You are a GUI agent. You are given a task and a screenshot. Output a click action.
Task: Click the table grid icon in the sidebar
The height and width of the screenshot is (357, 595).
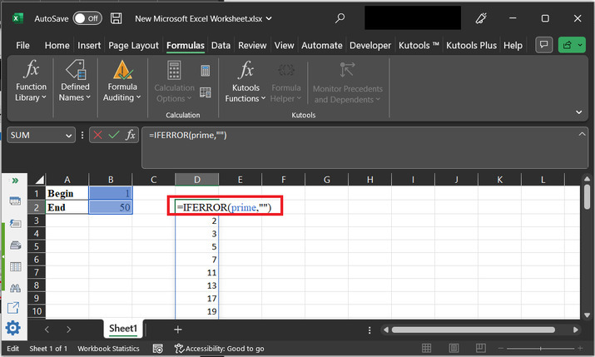(x=15, y=266)
